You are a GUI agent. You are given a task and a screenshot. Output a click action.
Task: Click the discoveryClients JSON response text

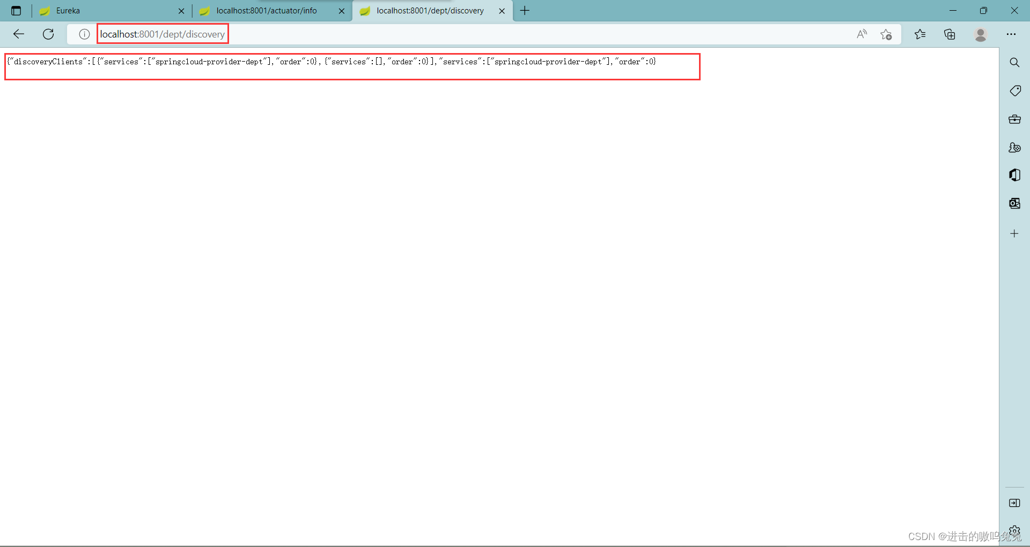point(332,62)
